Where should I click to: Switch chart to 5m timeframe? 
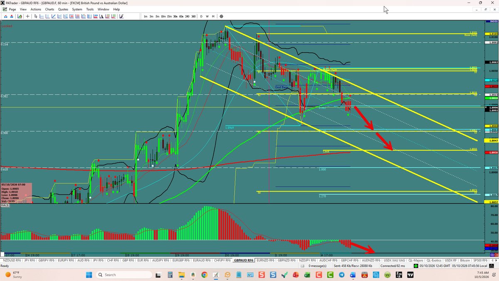coord(157,16)
